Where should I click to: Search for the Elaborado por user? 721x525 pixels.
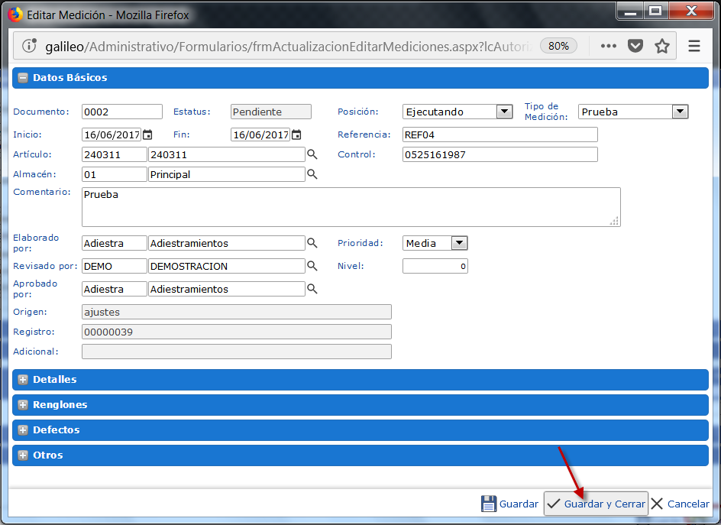click(x=312, y=243)
